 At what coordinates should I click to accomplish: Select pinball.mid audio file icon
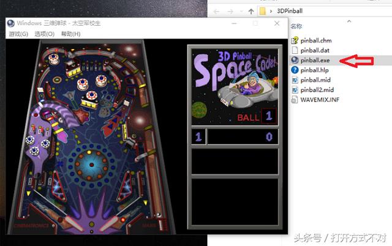(x=295, y=80)
